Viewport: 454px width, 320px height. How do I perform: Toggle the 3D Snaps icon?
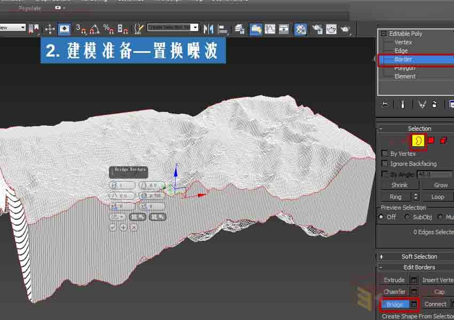pyautogui.click(x=81, y=28)
